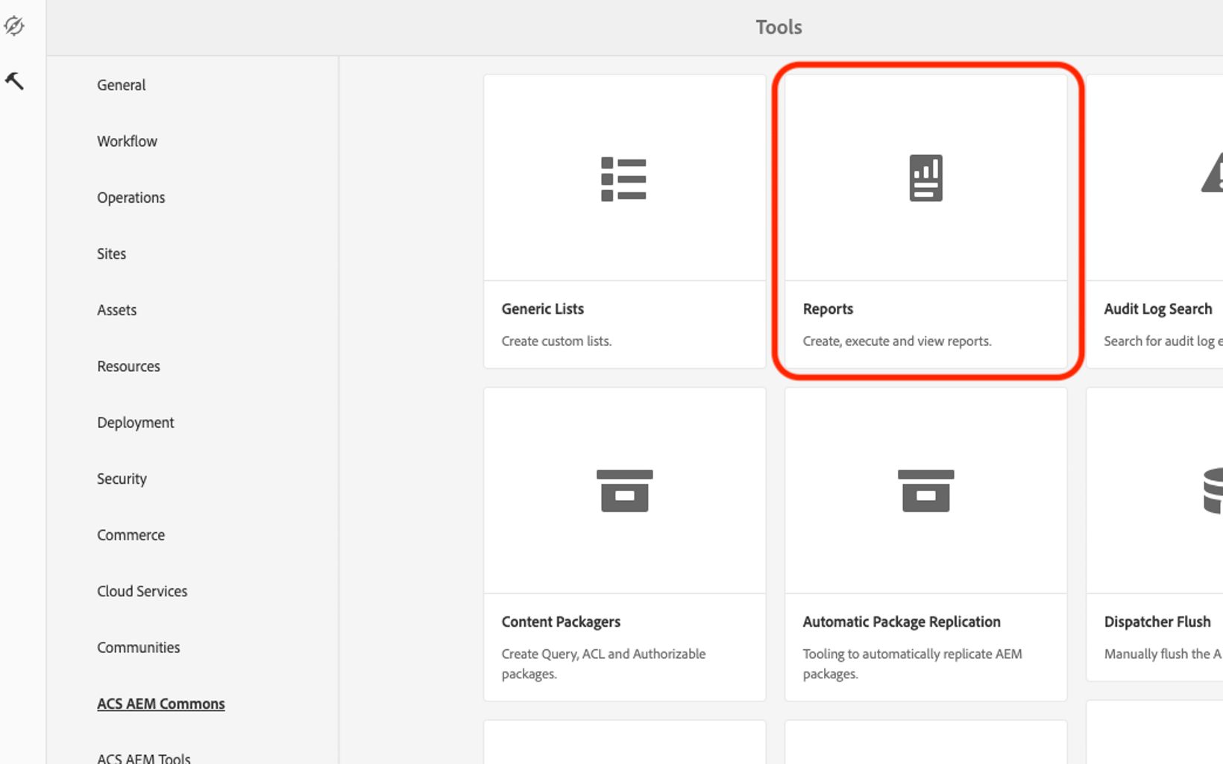Switch to Cloud Services category

142,591
